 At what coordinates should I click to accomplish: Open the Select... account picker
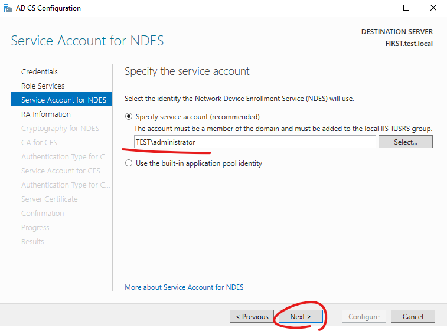pyautogui.click(x=406, y=142)
